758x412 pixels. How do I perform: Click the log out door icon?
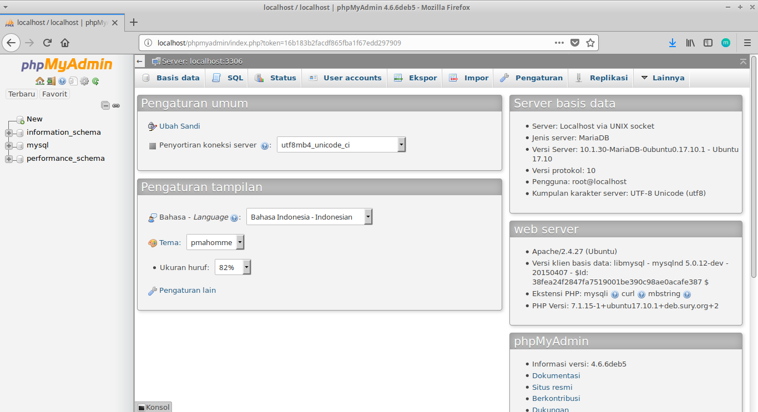[51, 81]
